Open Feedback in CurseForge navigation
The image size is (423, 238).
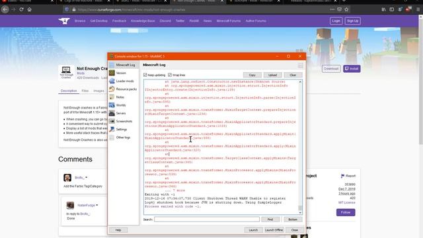119,20
